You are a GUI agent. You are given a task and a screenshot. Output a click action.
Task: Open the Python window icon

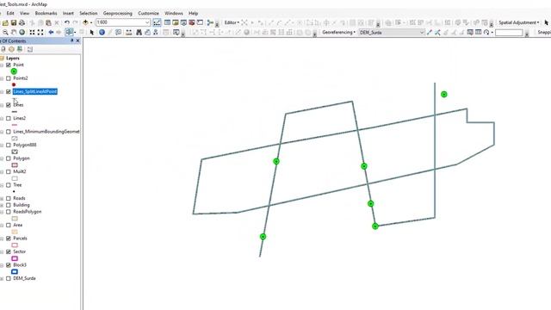pos(200,23)
